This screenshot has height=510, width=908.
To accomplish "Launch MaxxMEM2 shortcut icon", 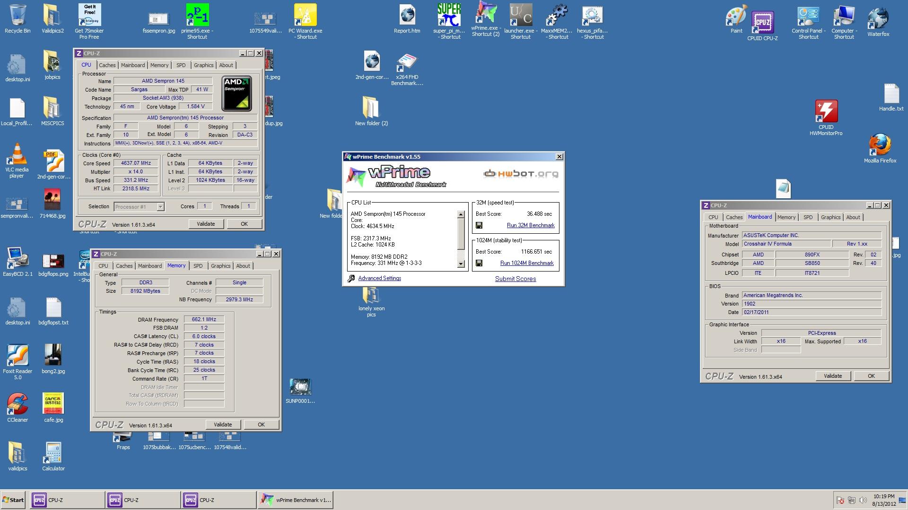I will [557, 21].
